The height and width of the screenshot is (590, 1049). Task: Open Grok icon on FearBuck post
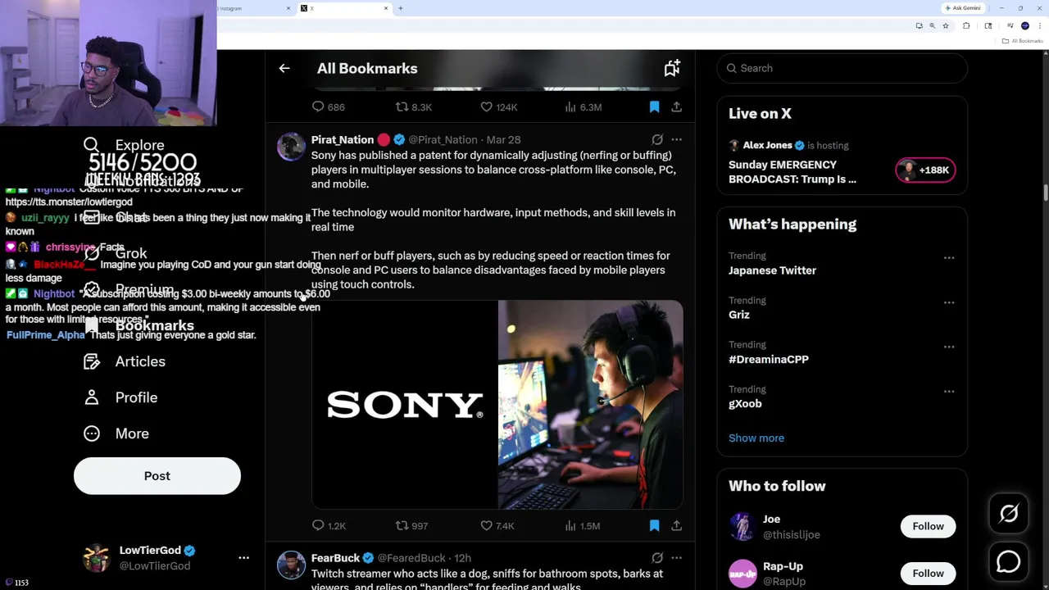click(657, 558)
